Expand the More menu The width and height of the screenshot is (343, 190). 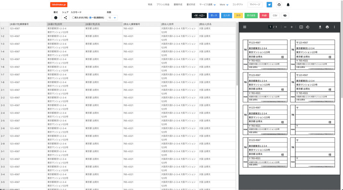click(x=224, y=5)
